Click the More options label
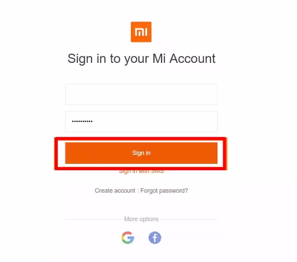This screenshot has height=262, width=297. point(142,219)
